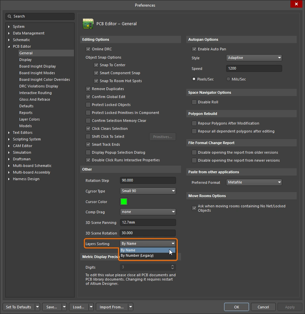Select the Pixels/Sec radio button
305x314 pixels.
point(194,79)
